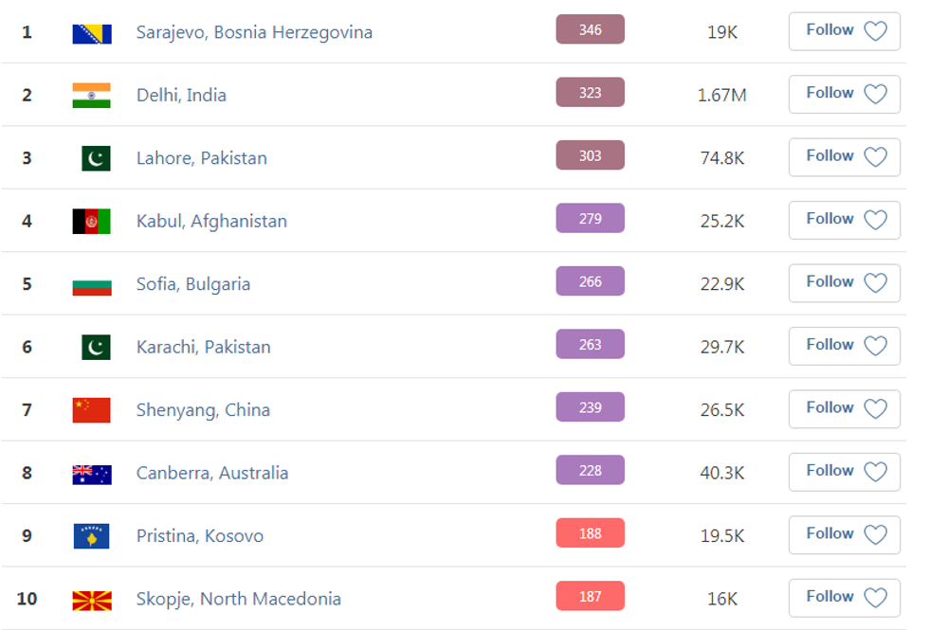Toggle Follow for Delhi, India
The height and width of the screenshot is (630, 929).
click(844, 94)
